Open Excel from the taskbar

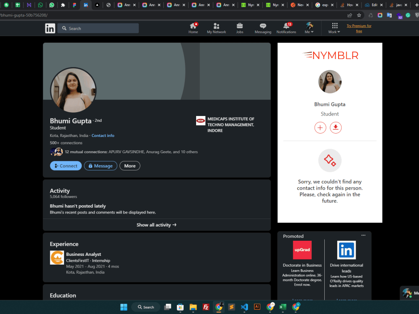[283, 307]
